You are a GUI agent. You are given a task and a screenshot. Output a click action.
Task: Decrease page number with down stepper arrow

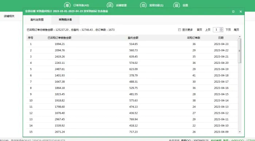[x=221, y=31]
